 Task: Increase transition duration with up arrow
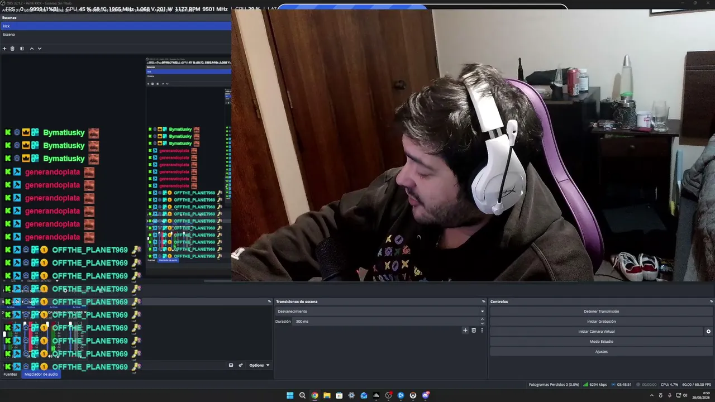click(482, 319)
